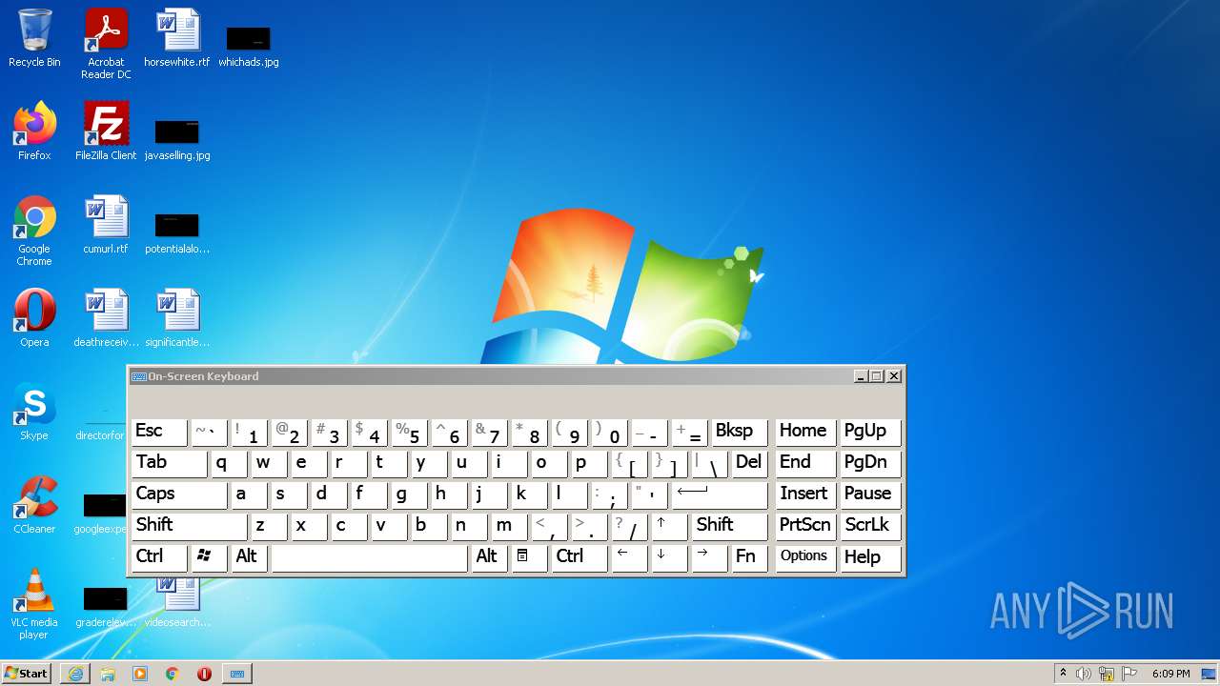Toggle the right Alt key
The width and height of the screenshot is (1220, 686).
point(490,557)
